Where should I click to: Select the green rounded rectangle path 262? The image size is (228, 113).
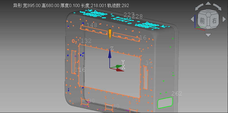coord(165,102)
